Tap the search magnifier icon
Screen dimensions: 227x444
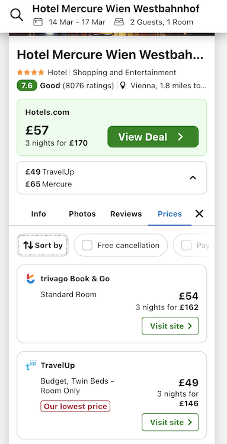point(17,15)
